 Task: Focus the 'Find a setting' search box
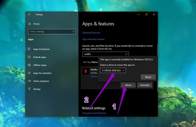[52, 32]
